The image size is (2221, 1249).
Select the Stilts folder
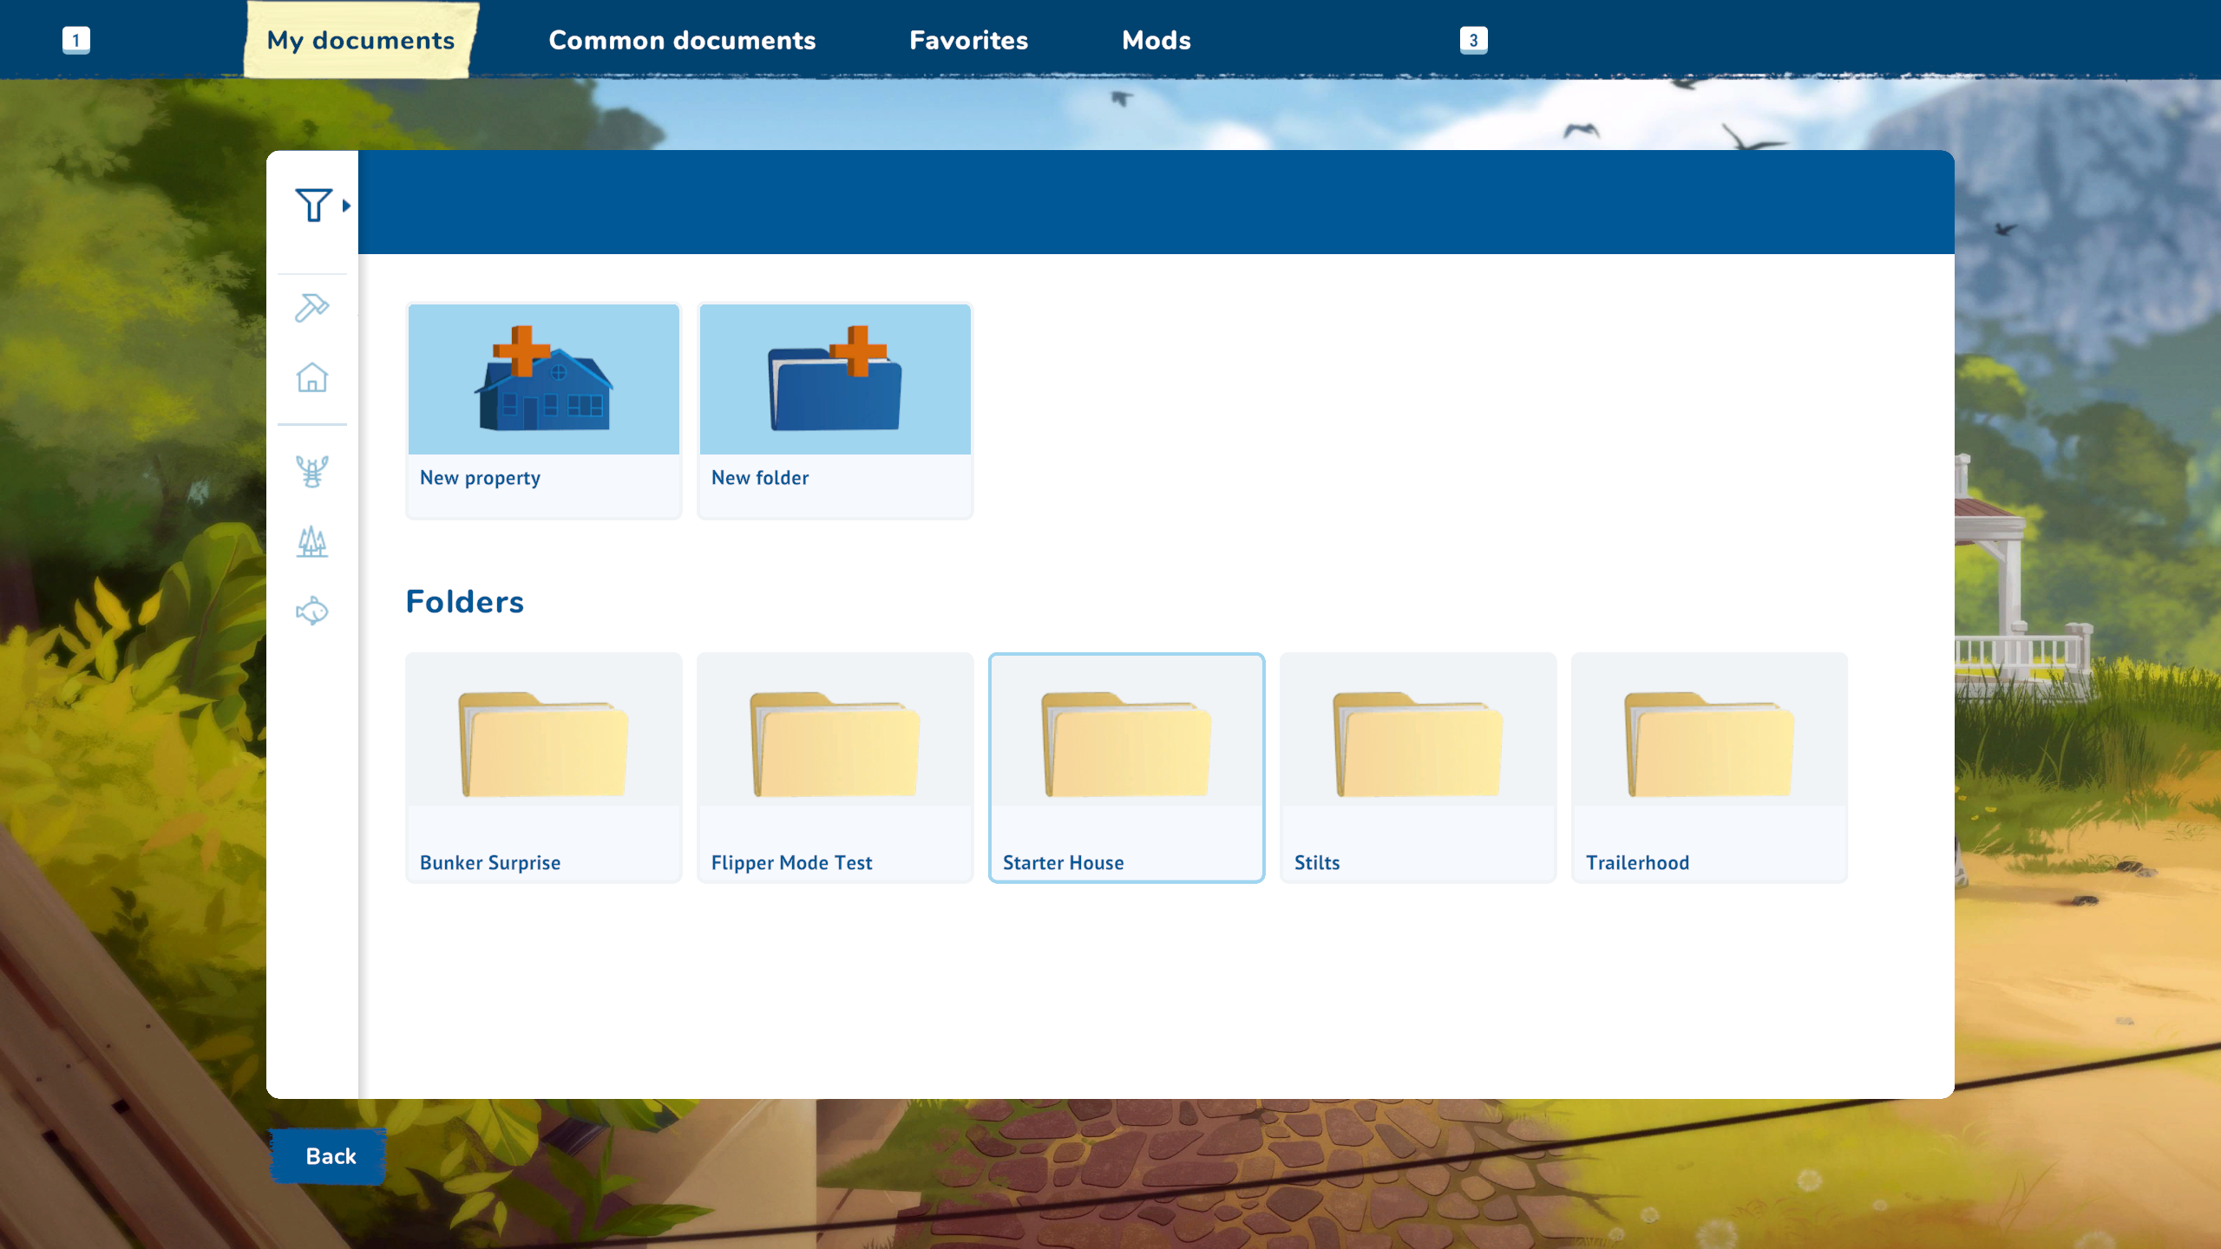click(1417, 767)
